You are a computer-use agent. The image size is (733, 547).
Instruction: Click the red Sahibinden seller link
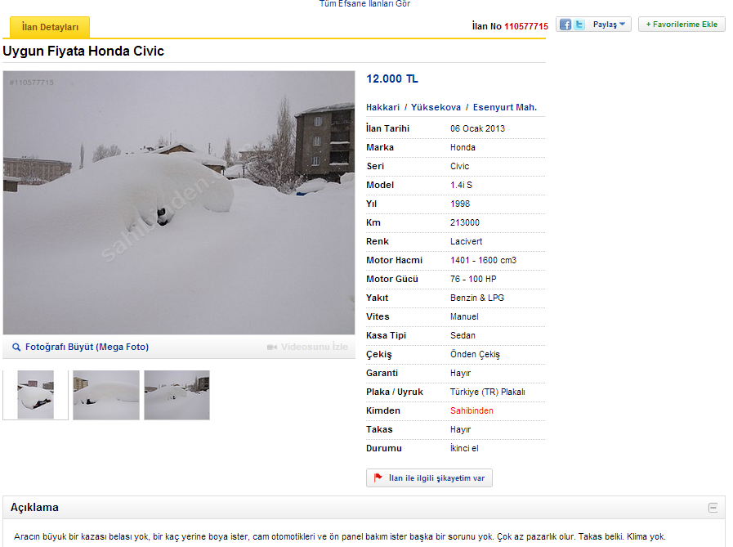click(472, 410)
